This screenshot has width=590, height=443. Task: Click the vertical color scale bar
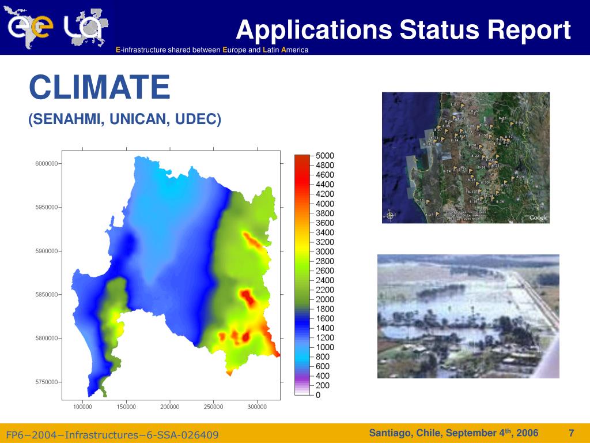click(x=302, y=275)
